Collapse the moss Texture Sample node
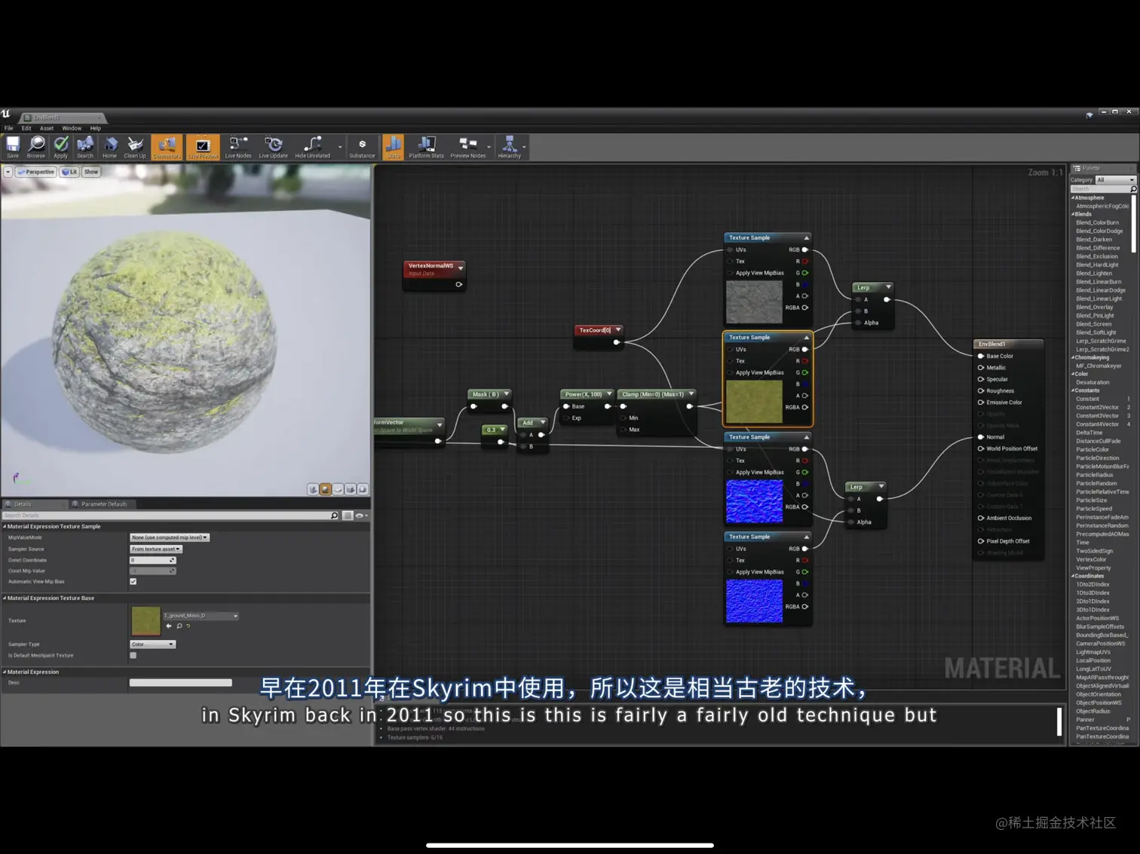The width and height of the screenshot is (1140, 854). pos(806,338)
